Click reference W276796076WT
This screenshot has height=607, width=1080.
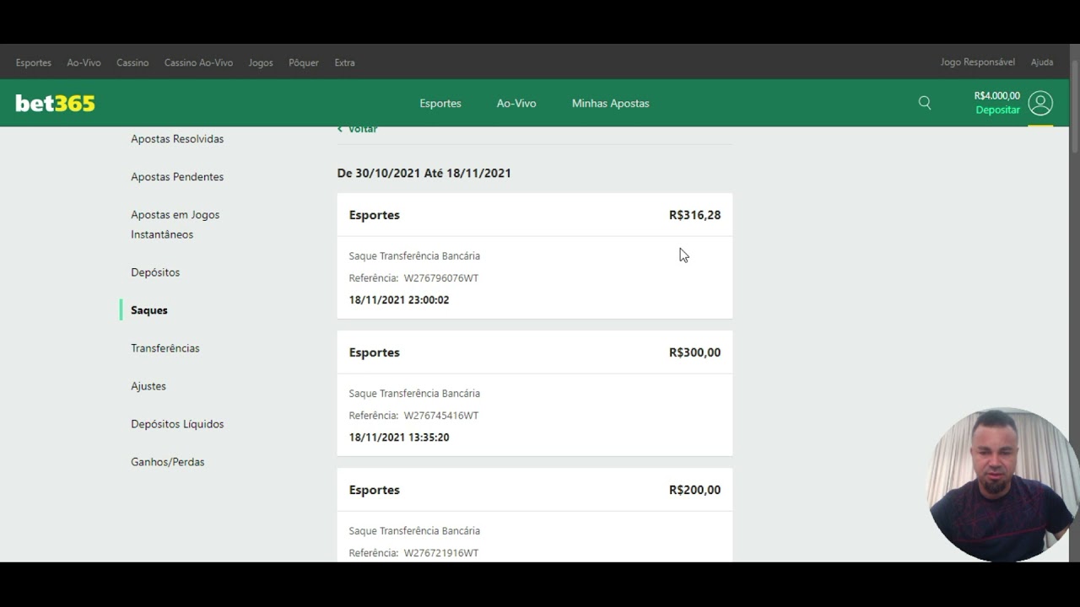click(x=441, y=278)
